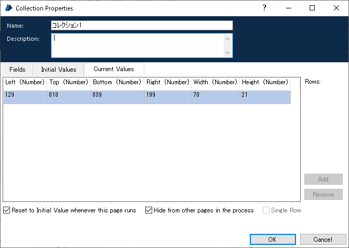Click the Name input field
The width and height of the screenshot is (349, 248).
click(142, 25)
